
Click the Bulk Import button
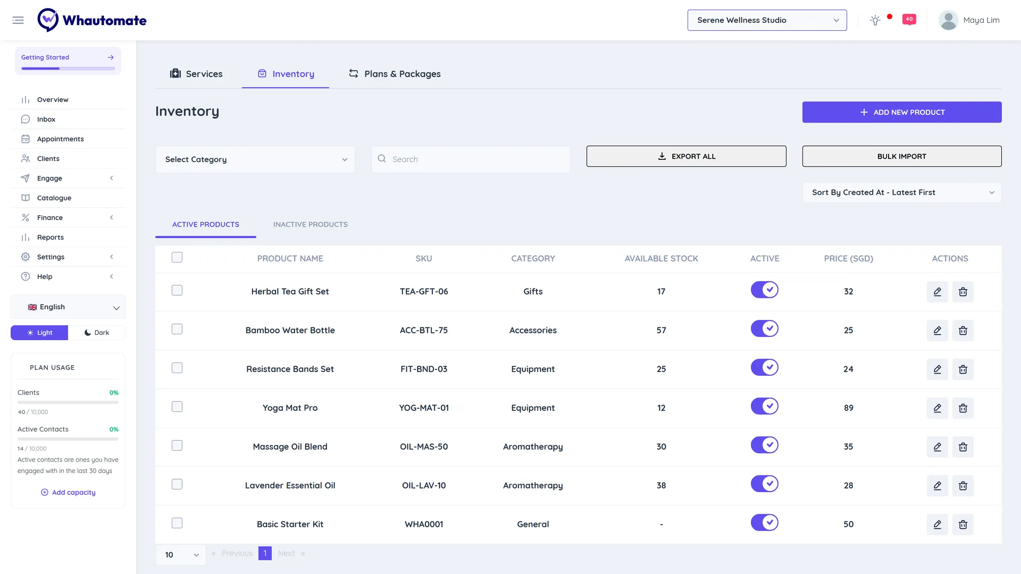click(x=902, y=156)
